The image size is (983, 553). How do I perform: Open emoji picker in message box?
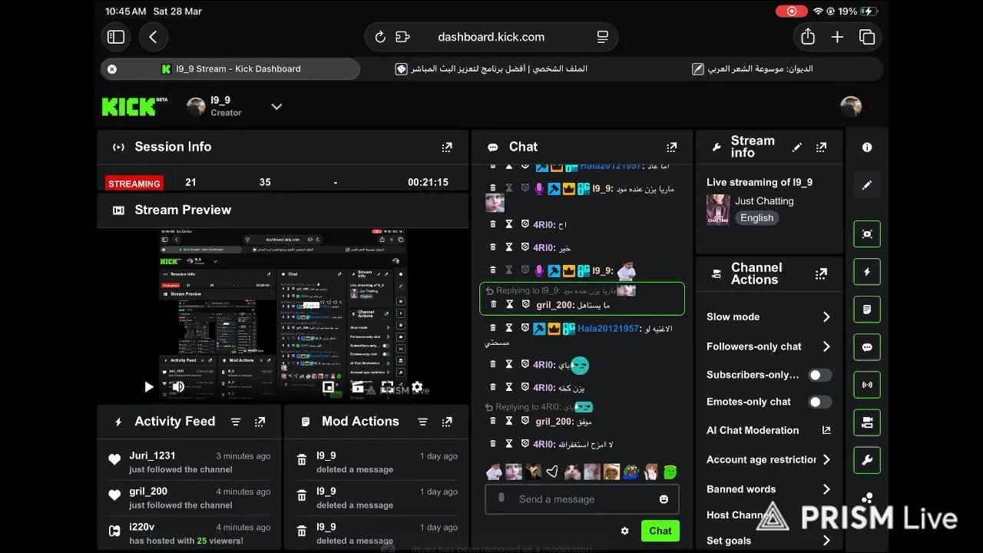pyautogui.click(x=664, y=499)
